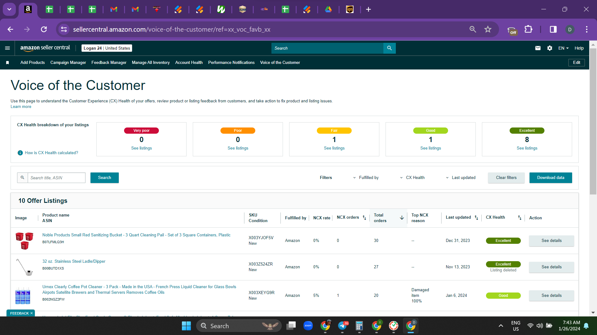Image resolution: width=597 pixels, height=335 pixels.
Task: See details for the Urnex Coffee Pot Cleaner
Action: tap(552, 296)
